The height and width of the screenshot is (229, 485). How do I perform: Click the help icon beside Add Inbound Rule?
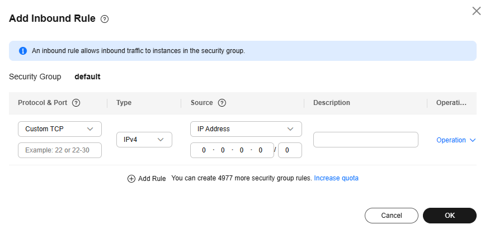105,19
